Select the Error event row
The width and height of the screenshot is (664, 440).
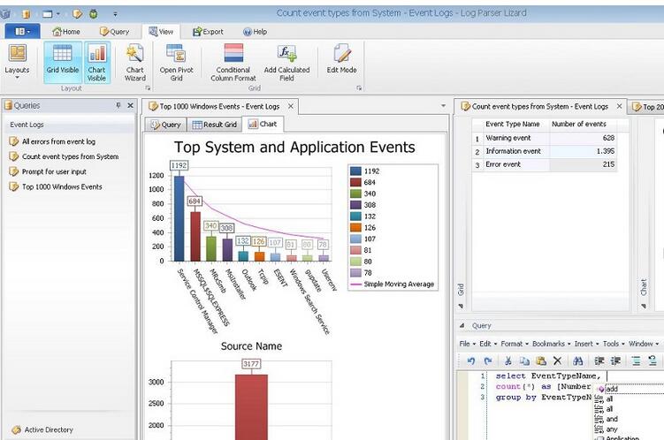coord(545,164)
